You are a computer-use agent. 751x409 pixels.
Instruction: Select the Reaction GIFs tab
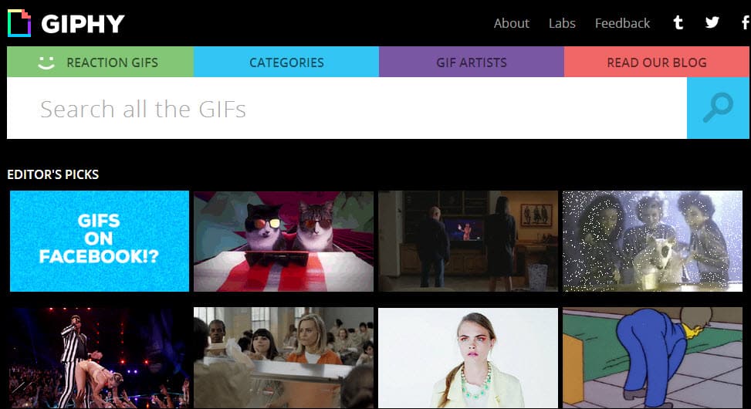click(100, 62)
